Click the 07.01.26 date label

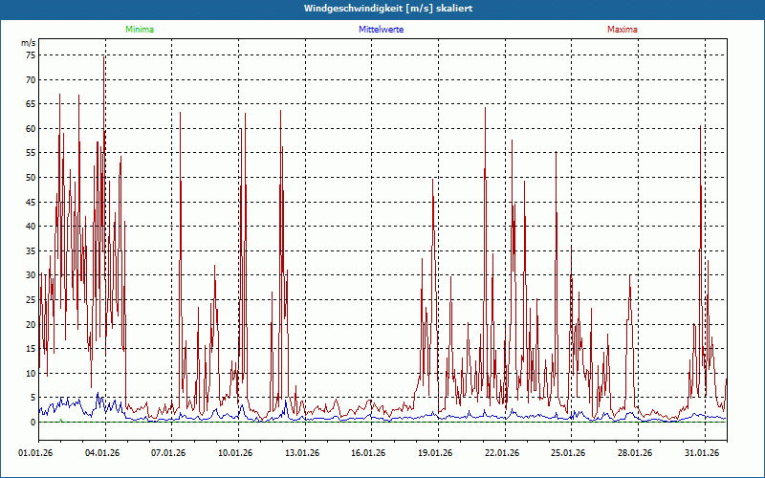(168, 453)
